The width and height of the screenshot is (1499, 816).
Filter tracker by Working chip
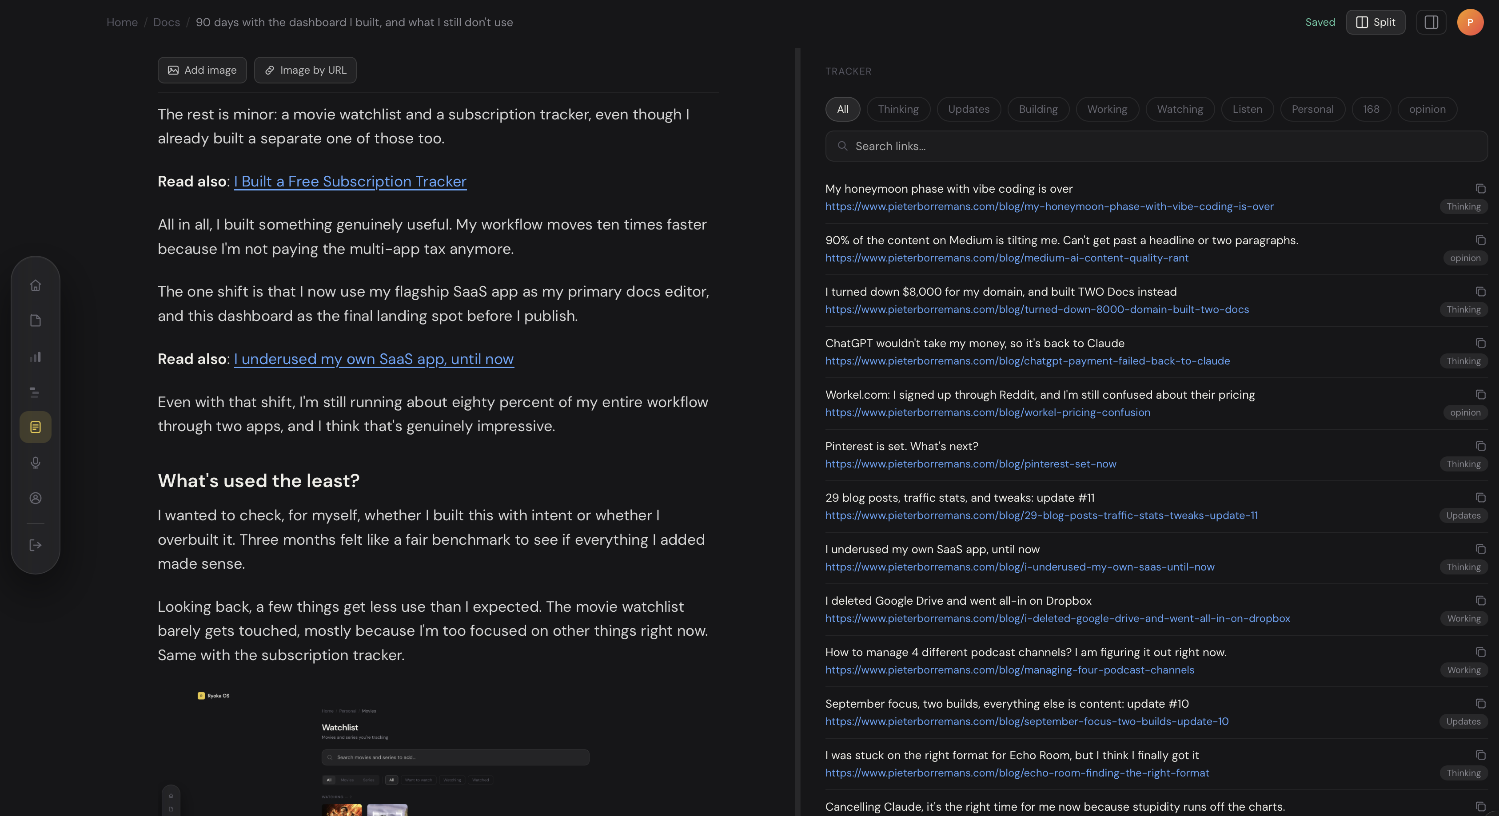coord(1107,109)
